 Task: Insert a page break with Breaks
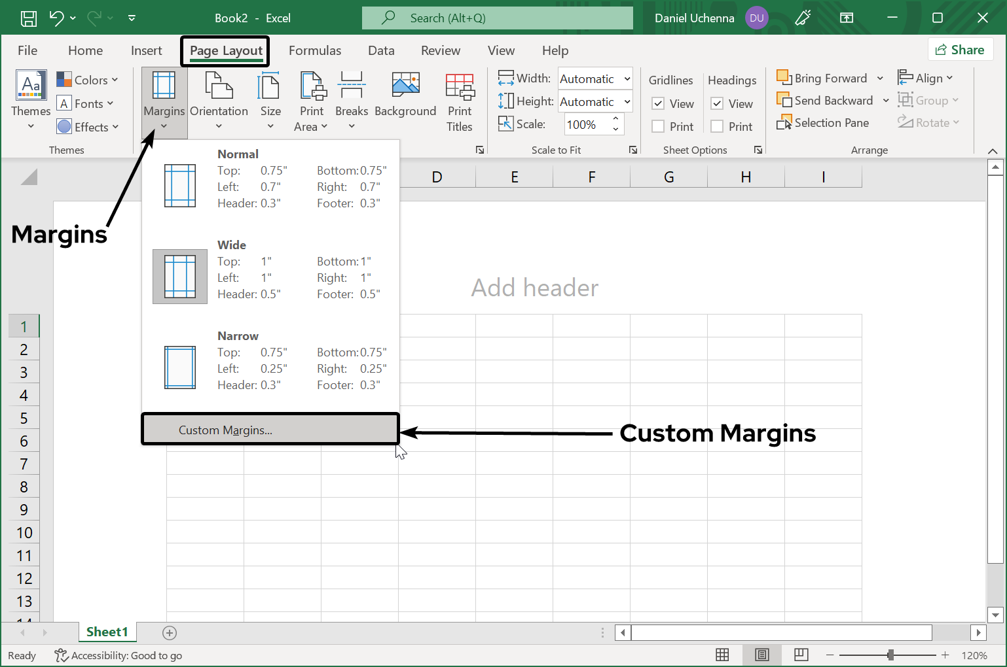pyautogui.click(x=352, y=98)
